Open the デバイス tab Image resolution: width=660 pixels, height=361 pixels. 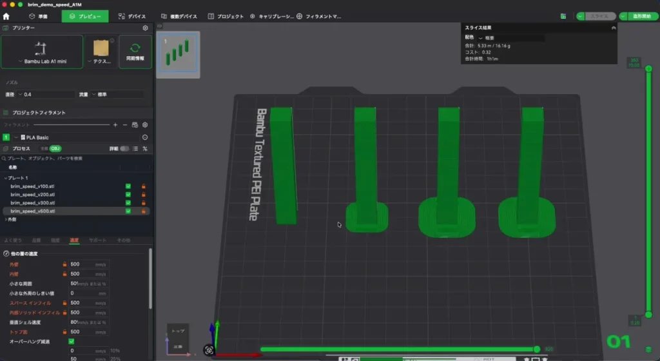[x=132, y=16]
